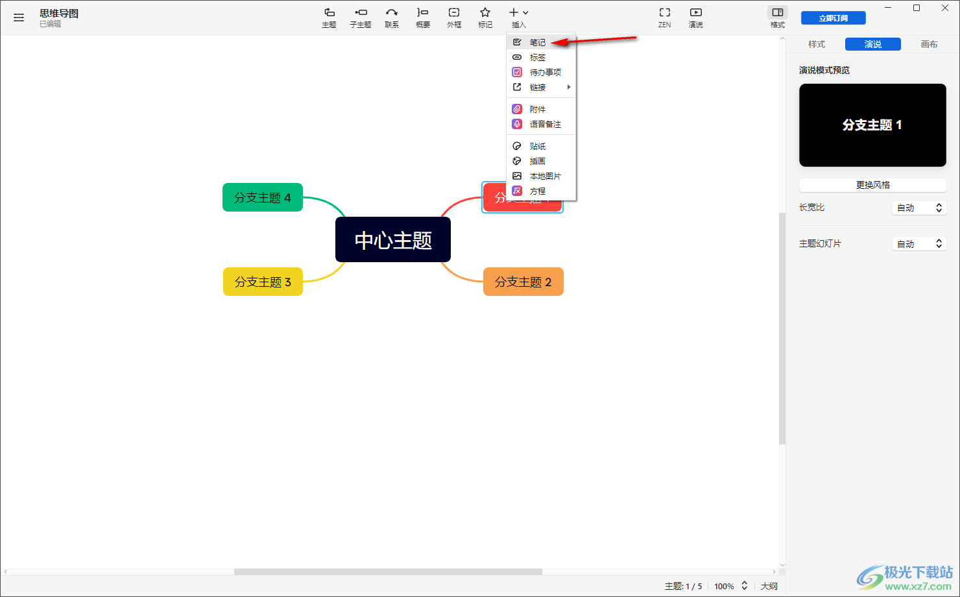
Task: Choose 语音备注 audio note item
Action: [541, 124]
